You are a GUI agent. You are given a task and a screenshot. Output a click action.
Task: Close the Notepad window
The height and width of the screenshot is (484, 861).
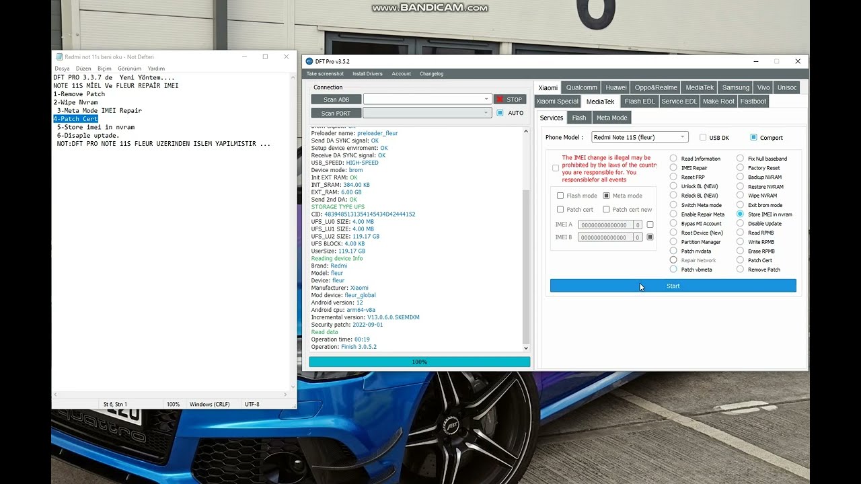(286, 56)
